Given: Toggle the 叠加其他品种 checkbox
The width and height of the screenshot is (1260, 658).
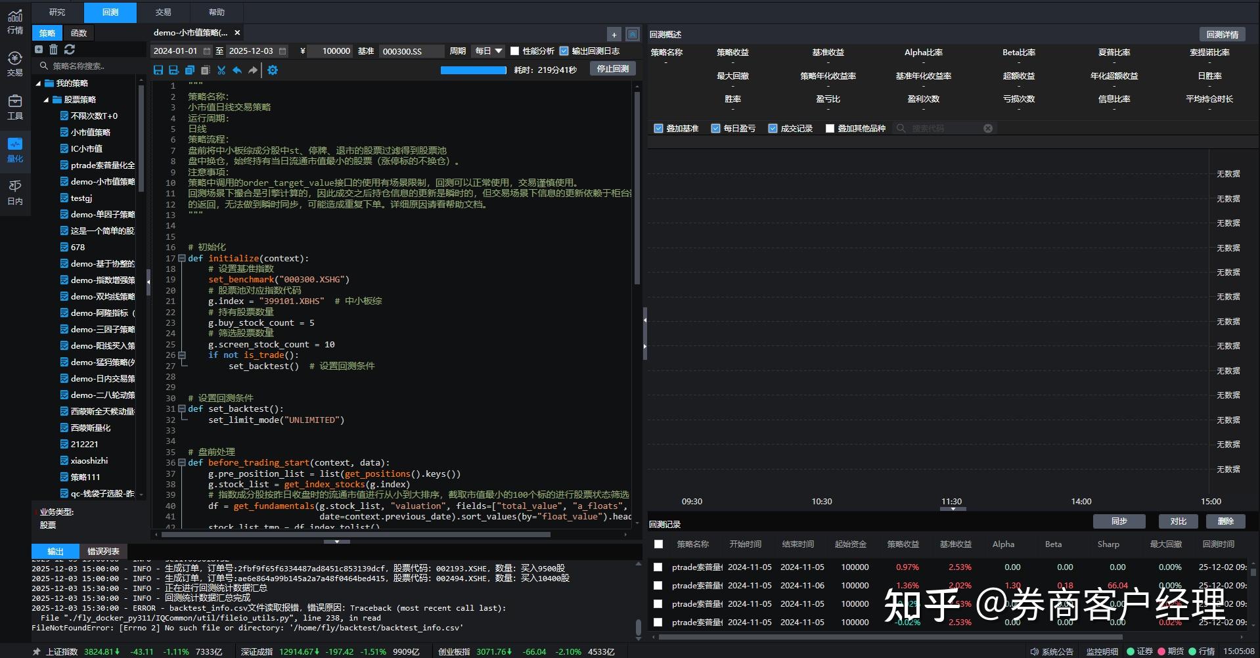Looking at the screenshot, I should pos(830,128).
